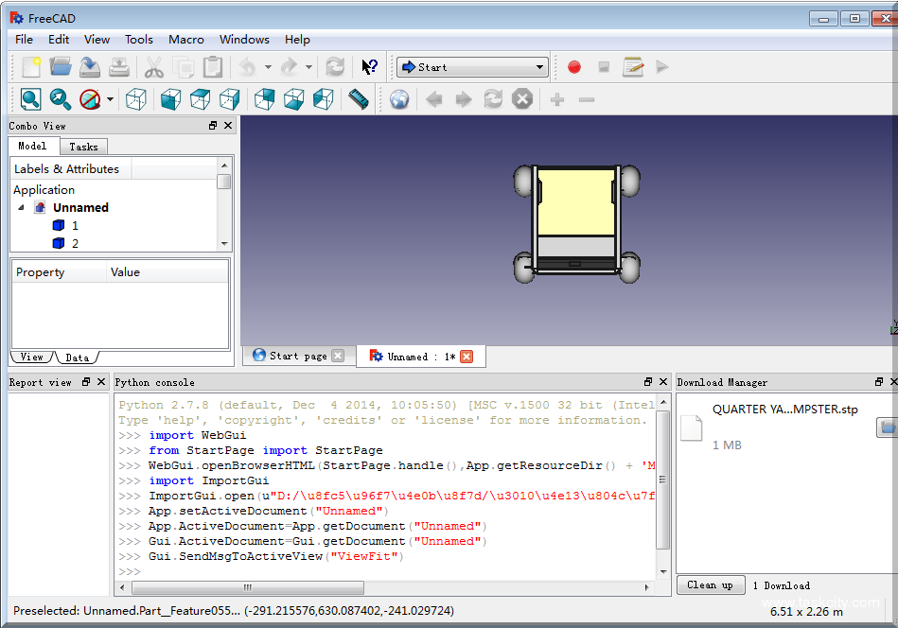The image size is (898, 628).
Task: Click the What's This help icon
Action: tap(370, 67)
